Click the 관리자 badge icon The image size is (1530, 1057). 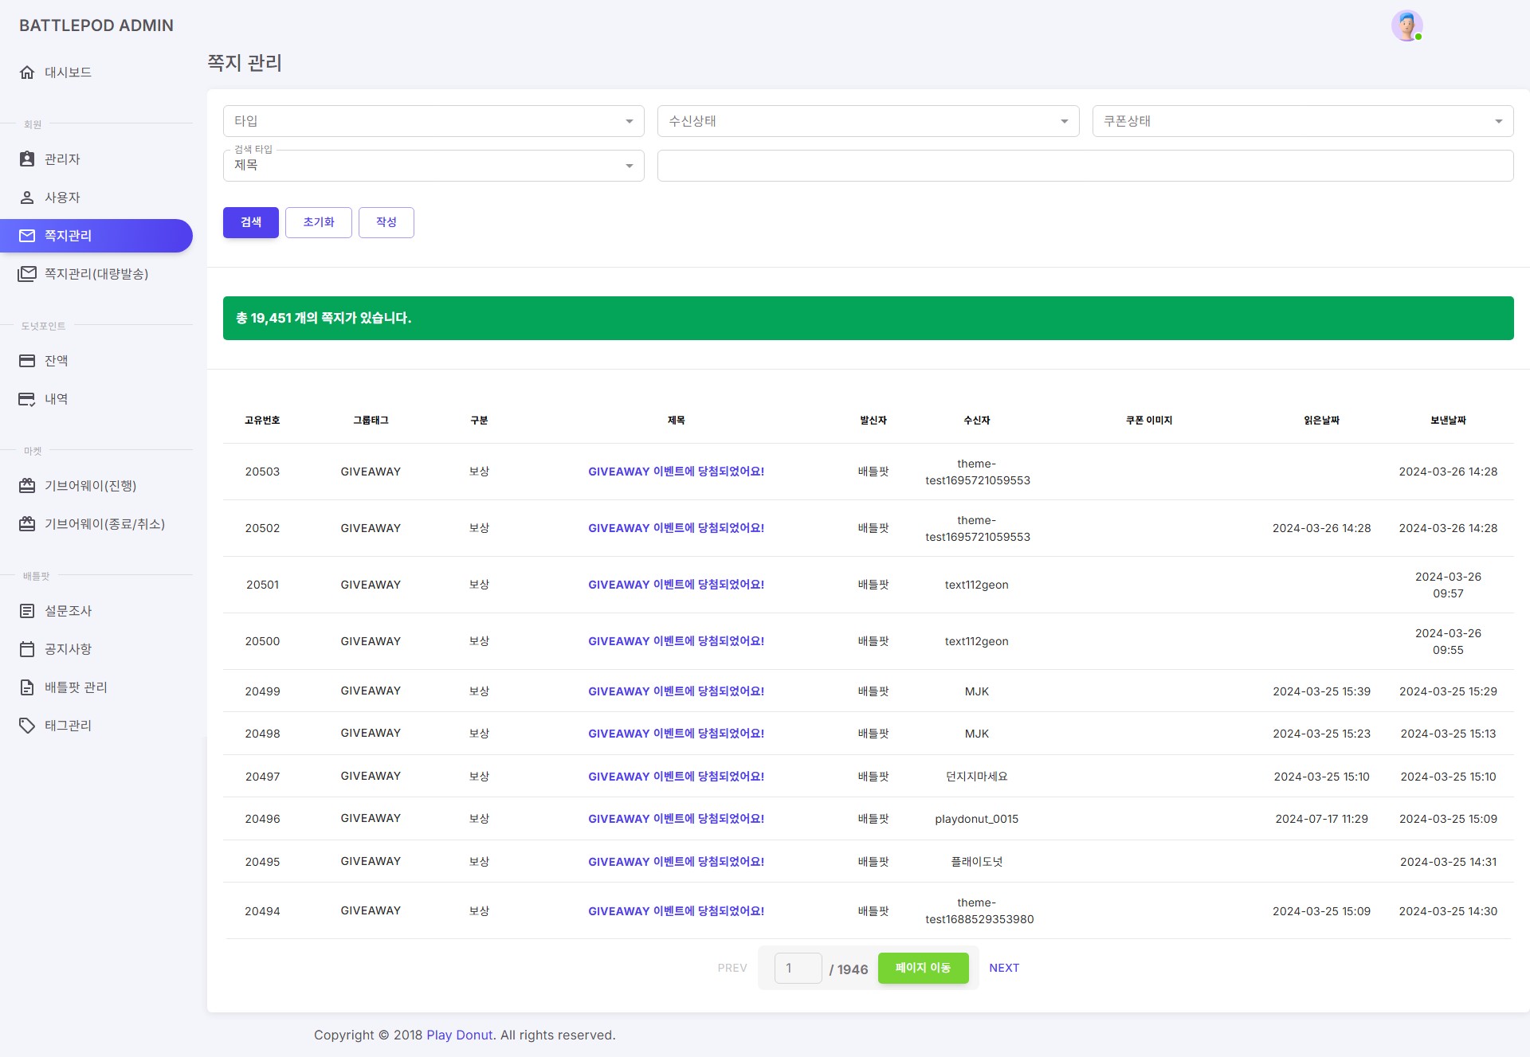click(x=27, y=159)
